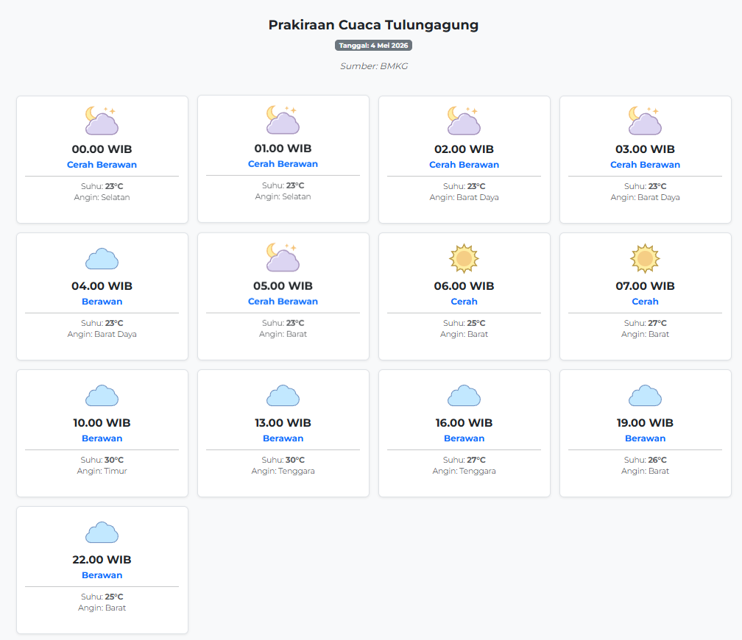Open Berawan link under 16.00 WIB

464,438
